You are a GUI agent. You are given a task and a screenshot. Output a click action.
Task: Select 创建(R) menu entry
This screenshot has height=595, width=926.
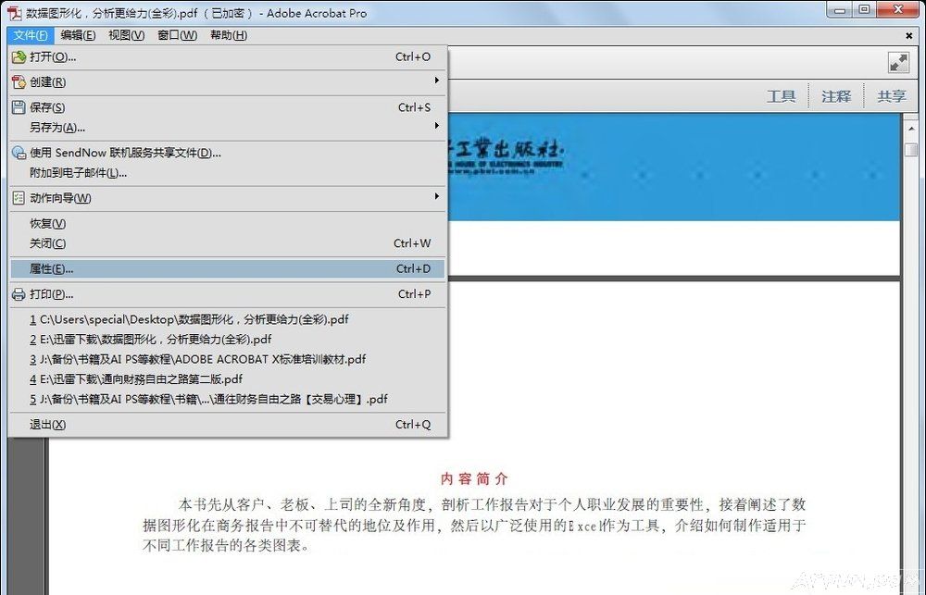pyautogui.click(x=228, y=82)
